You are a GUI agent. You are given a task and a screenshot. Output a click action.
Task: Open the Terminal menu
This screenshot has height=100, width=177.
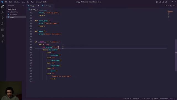point(38,2)
